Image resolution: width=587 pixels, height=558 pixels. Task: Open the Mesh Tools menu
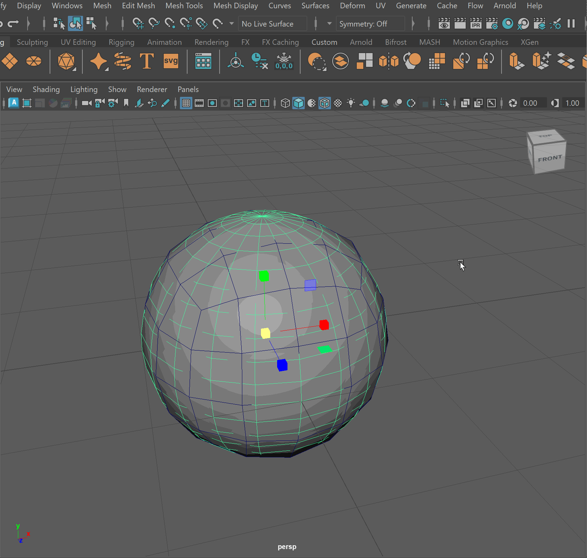pos(184,6)
